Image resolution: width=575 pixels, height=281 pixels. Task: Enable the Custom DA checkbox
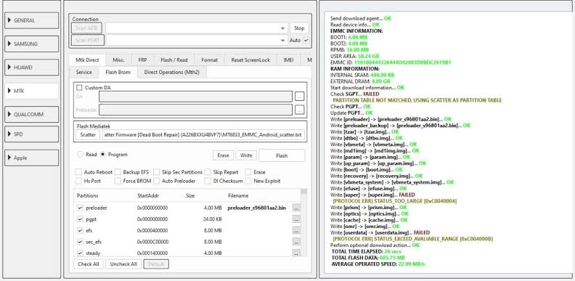pyautogui.click(x=79, y=88)
